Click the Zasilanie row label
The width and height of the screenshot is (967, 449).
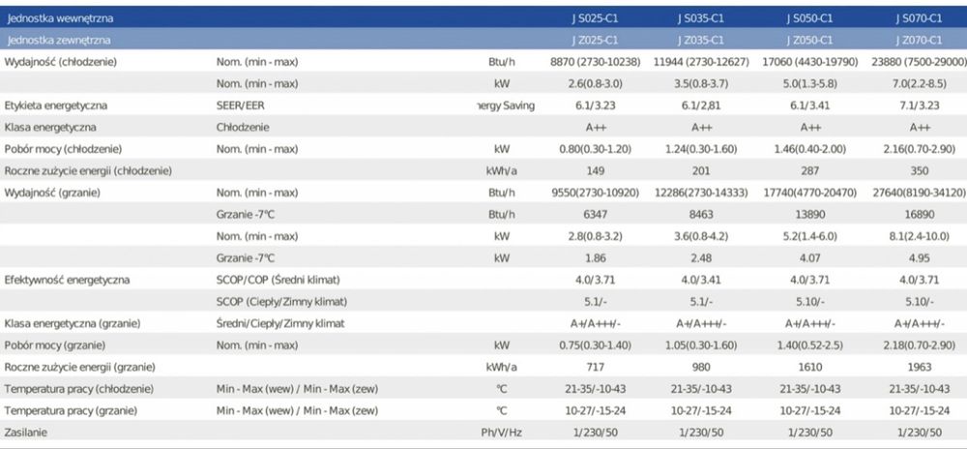pyautogui.click(x=25, y=433)
